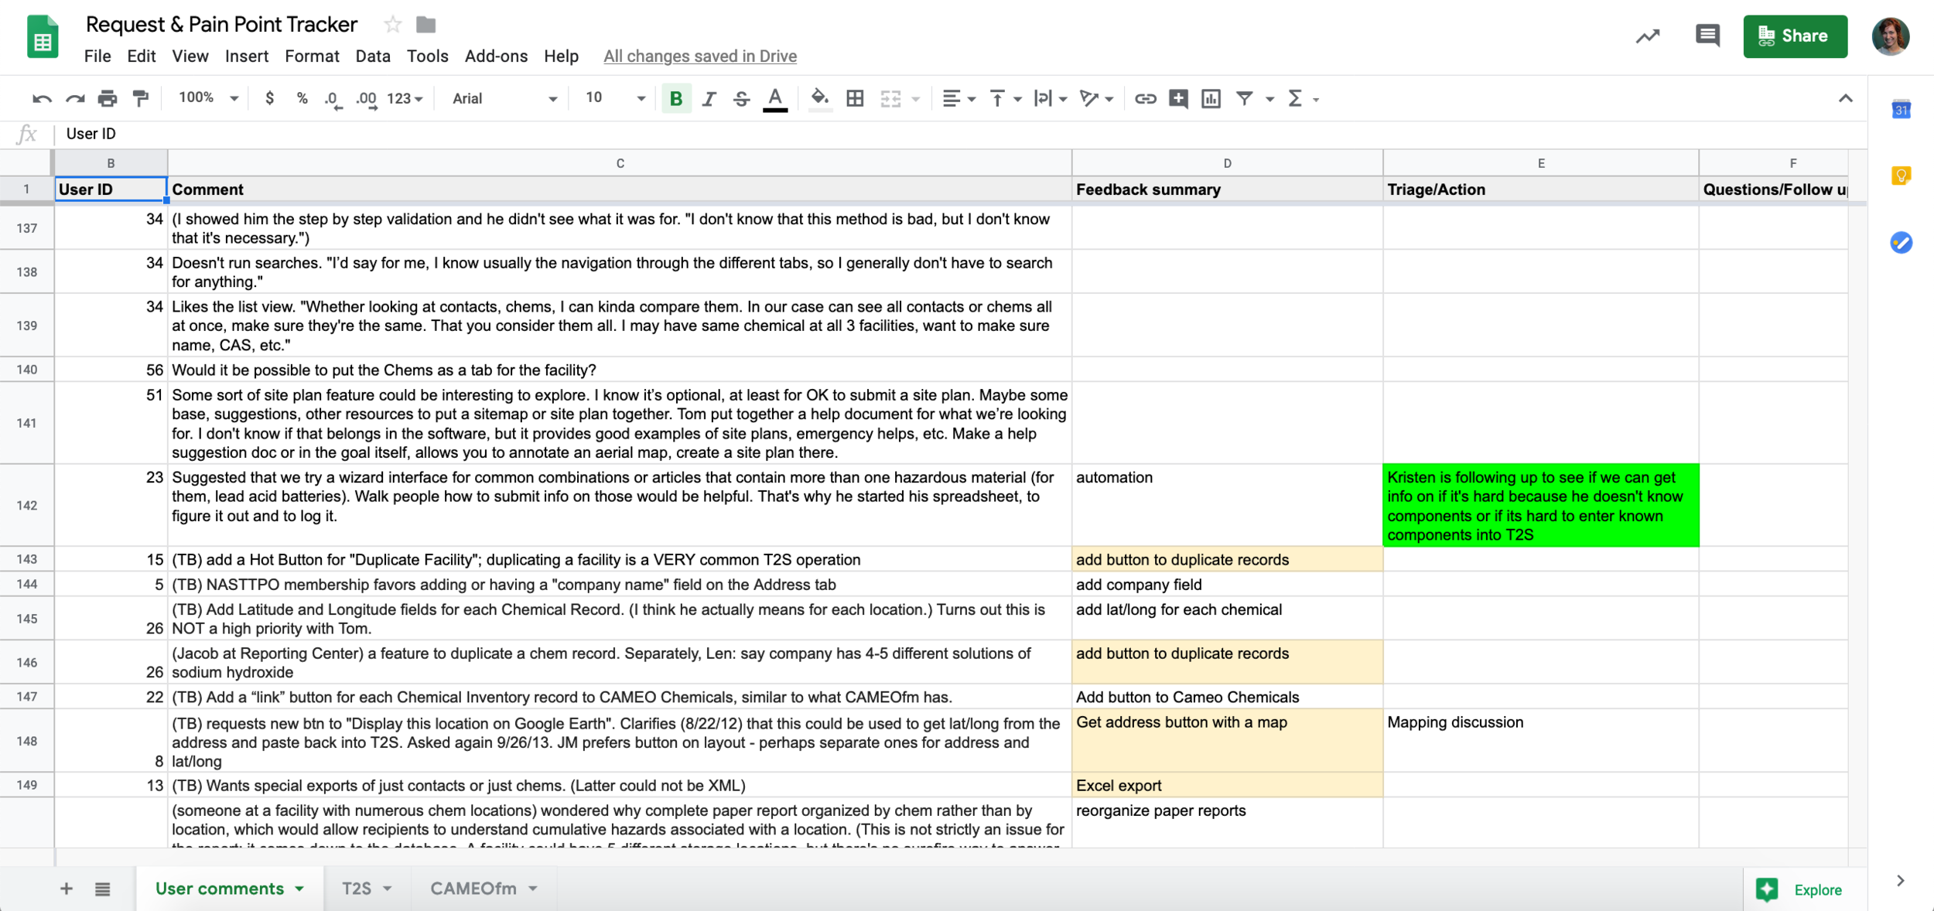Open text wrapping dropdown
1934x911 pixels.
coord(1051,99)
